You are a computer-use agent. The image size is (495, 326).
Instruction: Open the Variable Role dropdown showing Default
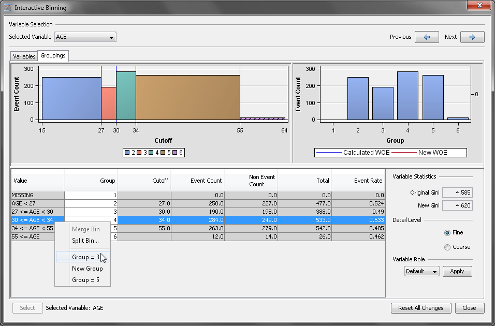(421, 271)
